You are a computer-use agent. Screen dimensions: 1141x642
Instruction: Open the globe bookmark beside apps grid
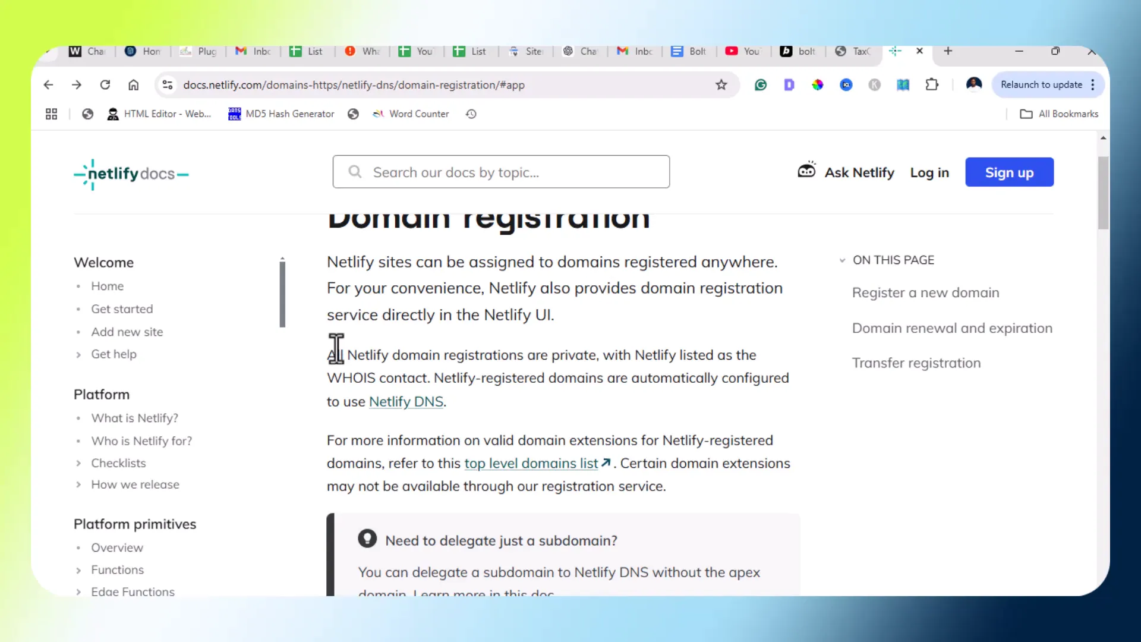[87, 114]
